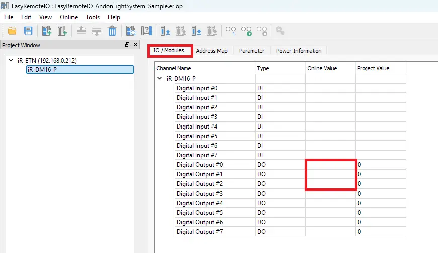Switch to the Parameter tab
438x253 pixels.
click(252, 51)
